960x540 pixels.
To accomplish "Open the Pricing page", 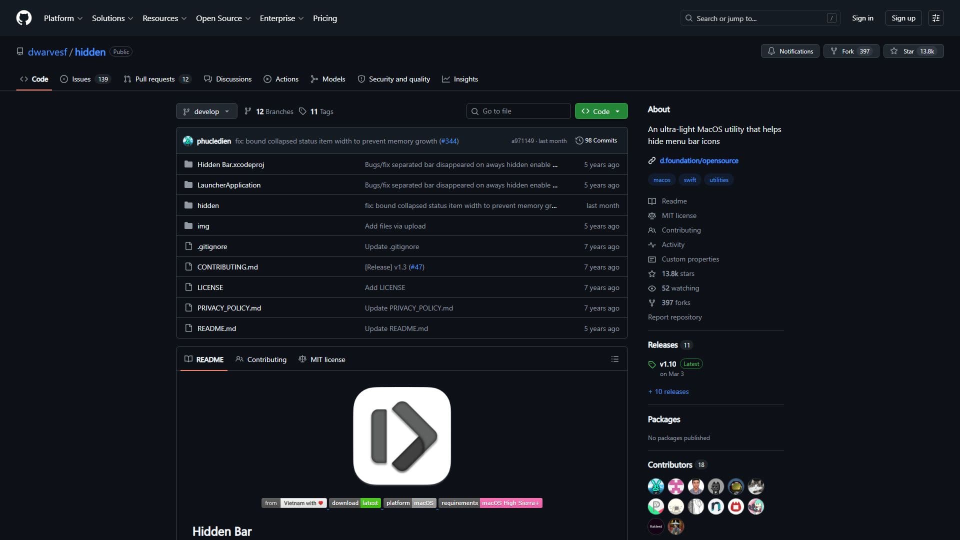I will click(325, 18).
